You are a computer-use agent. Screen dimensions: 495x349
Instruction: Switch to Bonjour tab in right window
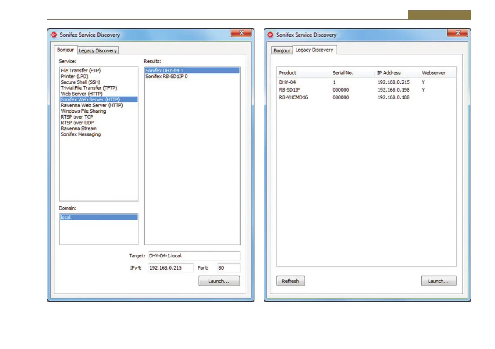pyautogui.click(x=282, y=50)
